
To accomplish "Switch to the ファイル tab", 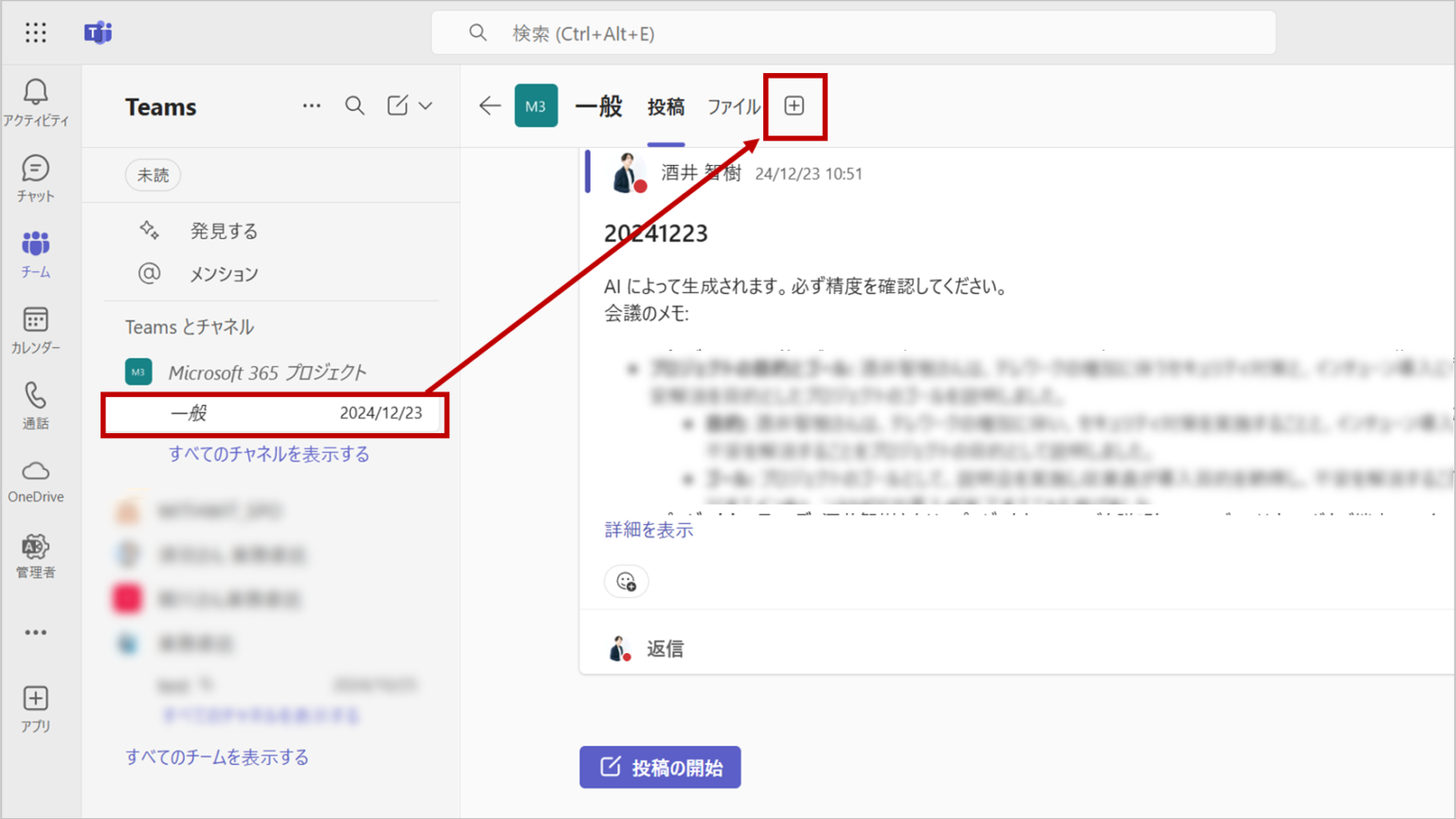I will pos(733,107).
